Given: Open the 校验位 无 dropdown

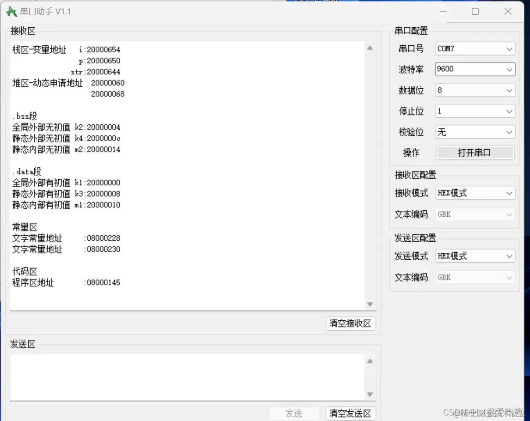Looking at the screenshot, I should click(x=475, y=132).
